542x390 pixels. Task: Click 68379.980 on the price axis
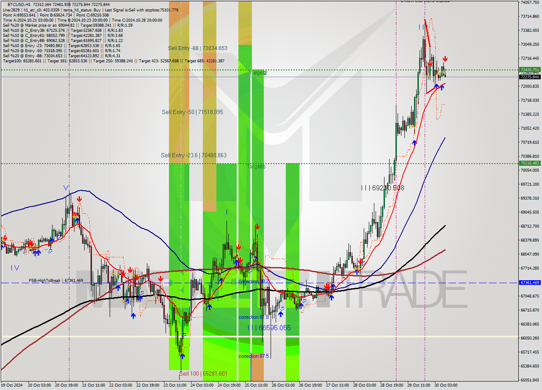(x=530, y=240)
